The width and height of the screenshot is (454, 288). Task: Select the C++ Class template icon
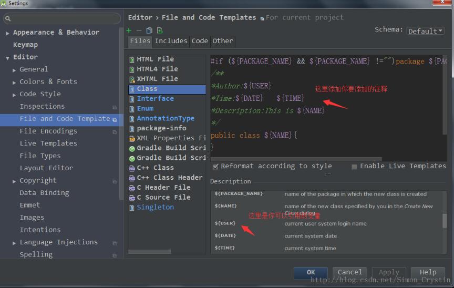[132, 168]
